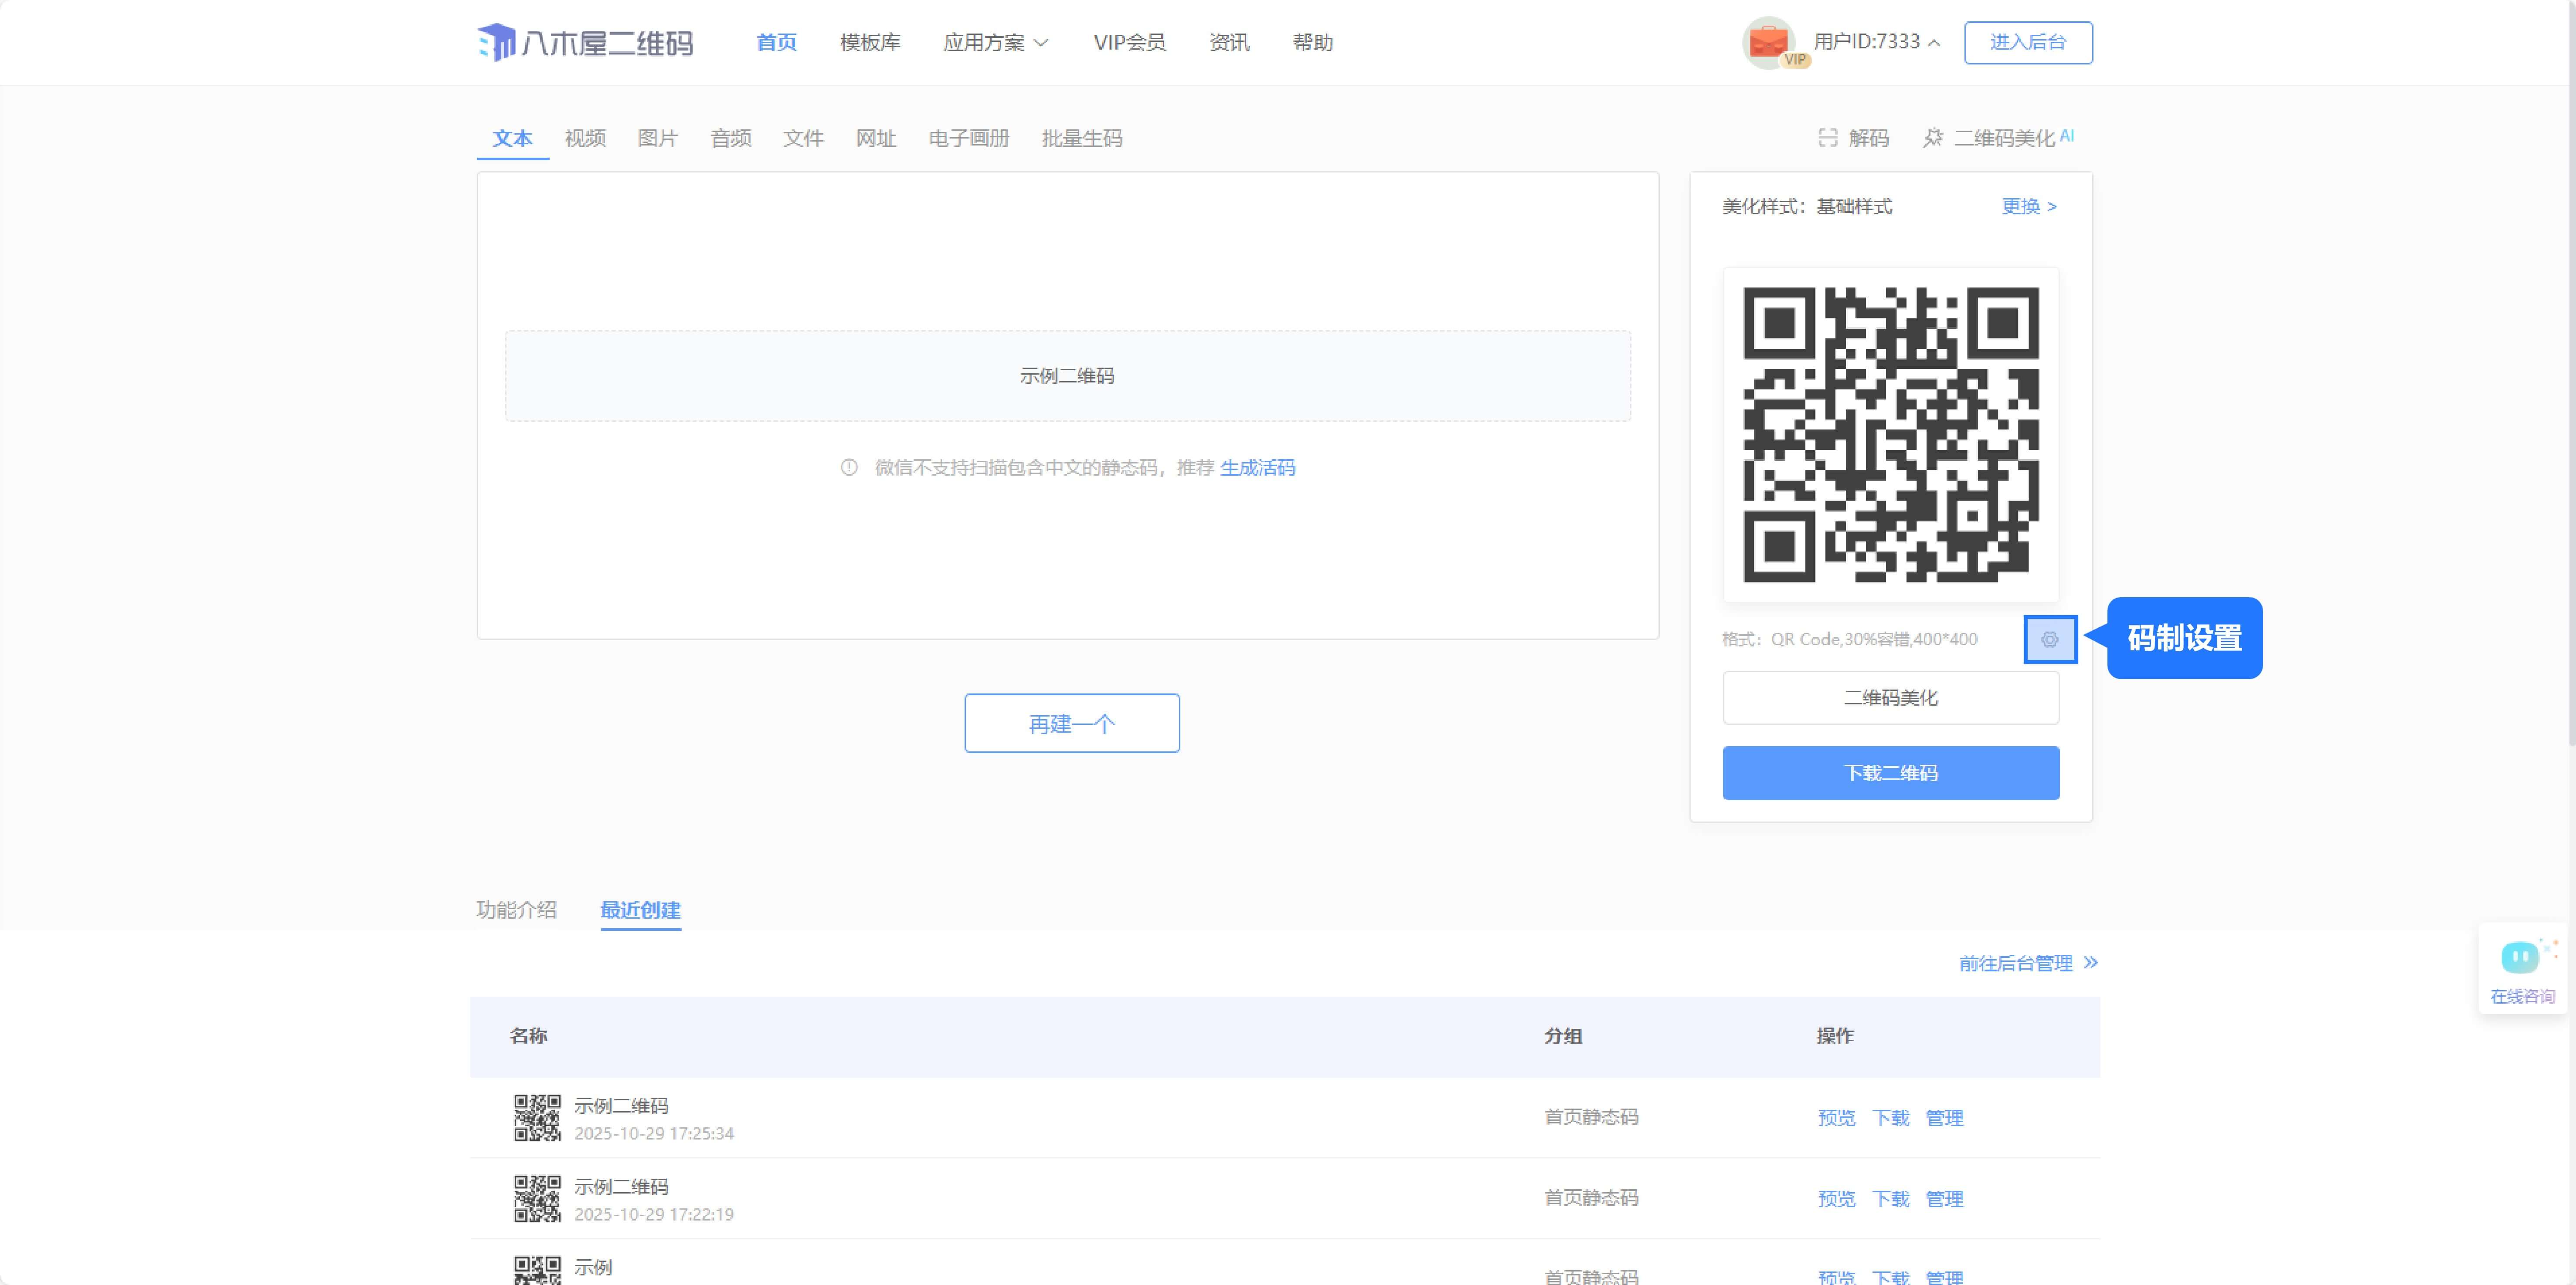Switch to the 功能介绍 tab
This screenshot has width=2576, height=1285.
point(516,909)
